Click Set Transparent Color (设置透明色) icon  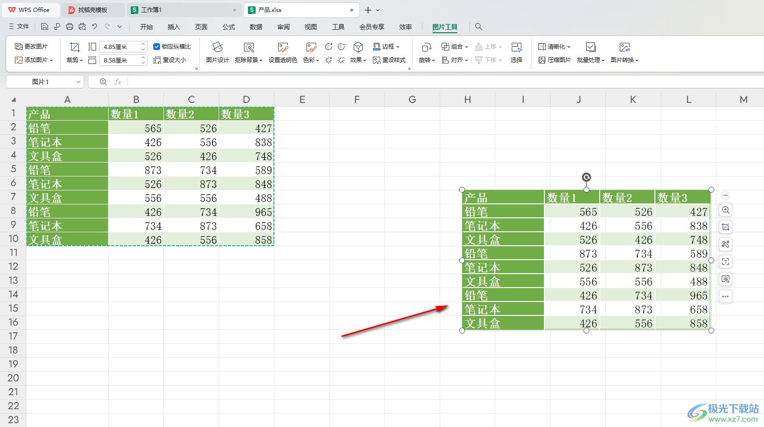tap(283, 47)
